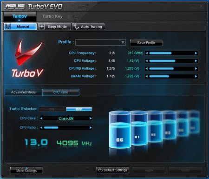Image resolution: width=209 pixels, height=179 pixels.
Task: Raise CPU Ratio with right arrow
Action: click(91, 127)
